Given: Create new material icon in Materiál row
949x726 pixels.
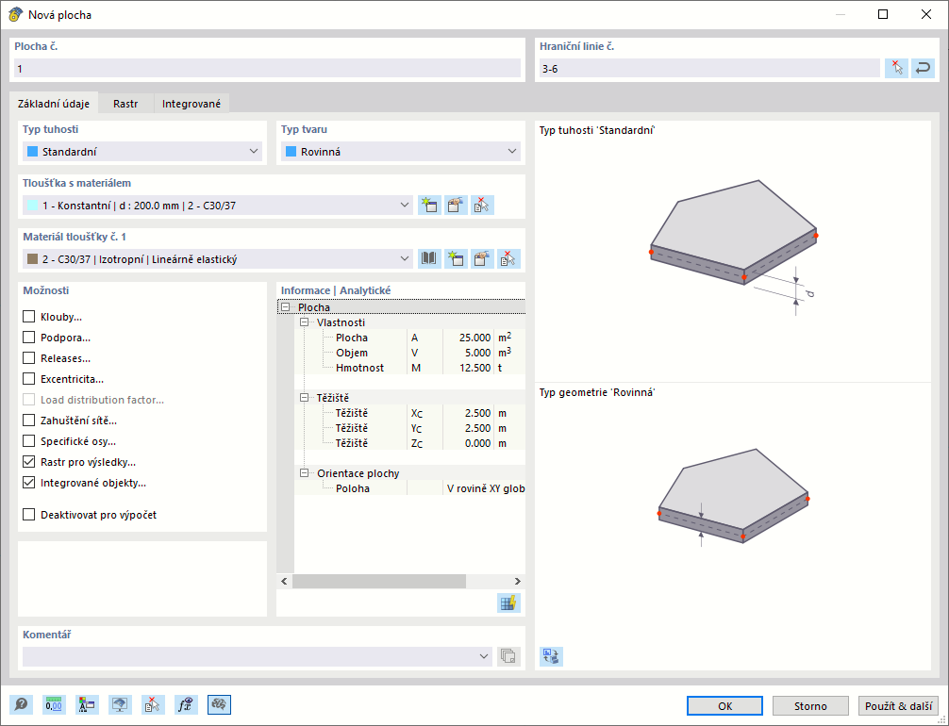Looking at the screenshot, I should [x=457, y=259].
